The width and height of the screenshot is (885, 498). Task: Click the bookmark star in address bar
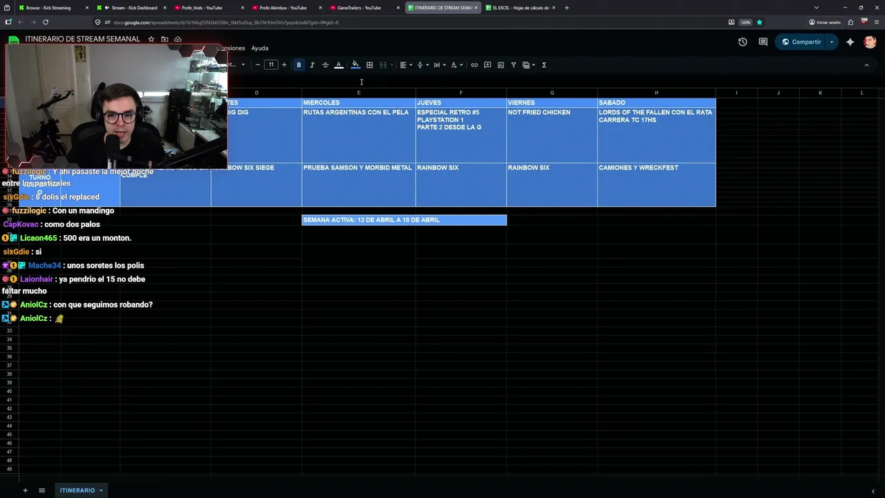(759, 22)
